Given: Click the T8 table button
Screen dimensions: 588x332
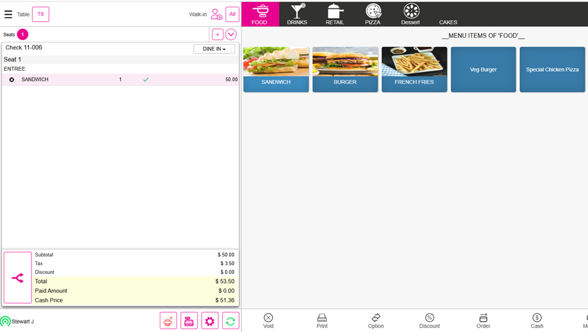Looking at the screenshot, I should [x=41, y=14].
